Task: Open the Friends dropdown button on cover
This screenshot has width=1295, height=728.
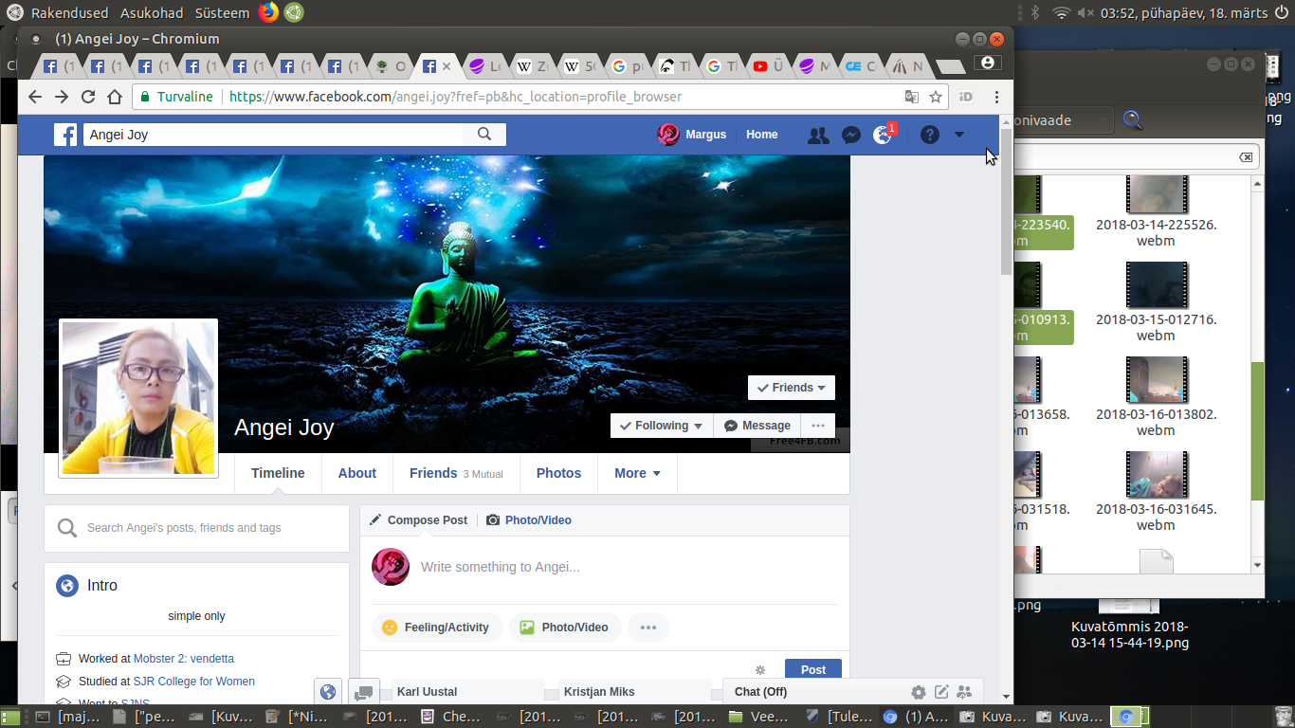Action: click(x=792, y=388)
